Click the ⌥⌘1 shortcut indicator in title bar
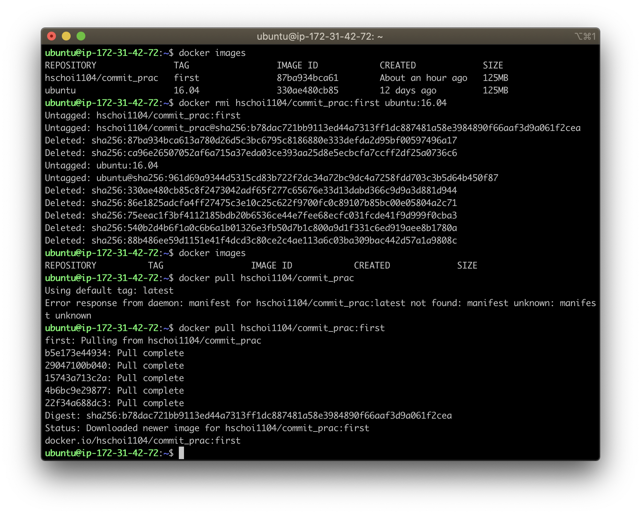Screen dimensions: 641x515 585,36
